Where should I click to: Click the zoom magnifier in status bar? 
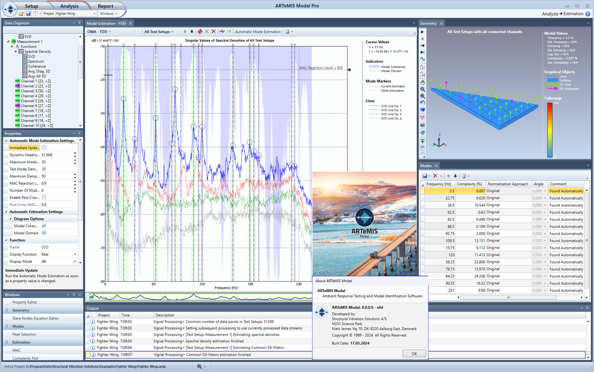(x=199, y=366)
